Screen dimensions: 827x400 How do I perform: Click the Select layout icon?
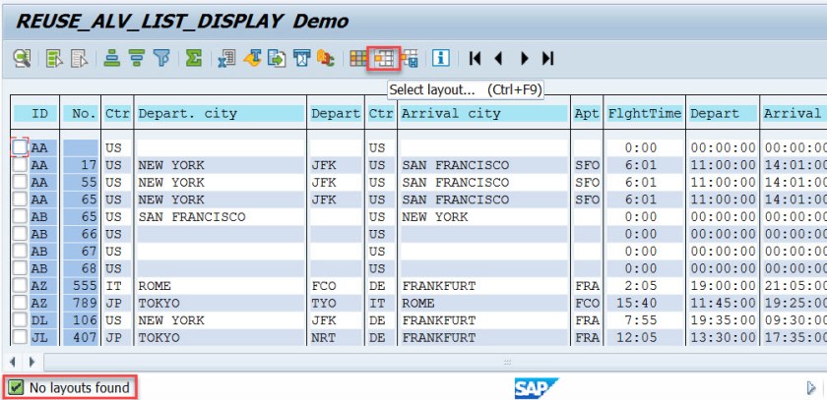coord(383,58)
